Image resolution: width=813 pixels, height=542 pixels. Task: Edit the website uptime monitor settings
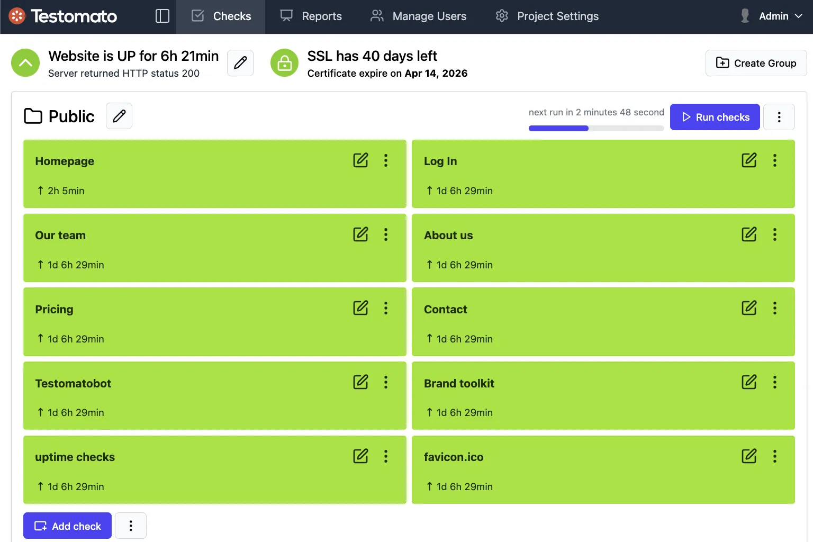(x=240, y=63)
